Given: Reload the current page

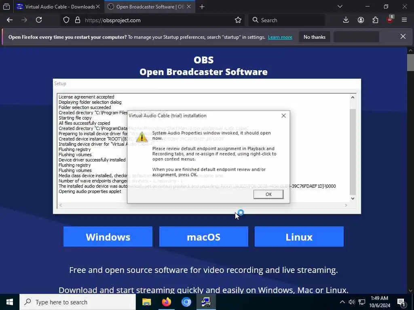Looking at the screenshot, I should pyautogui.click(x=39, y=20).
